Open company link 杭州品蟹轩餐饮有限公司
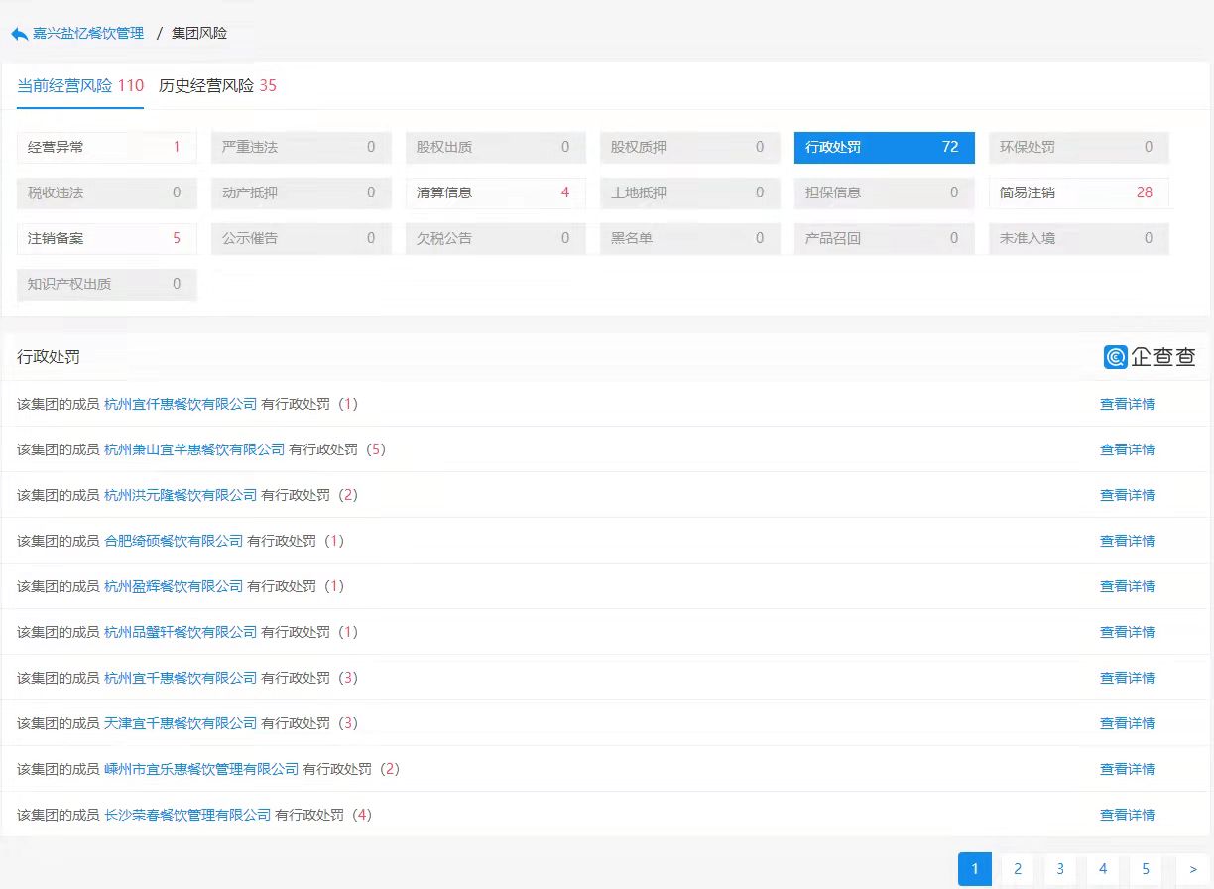Image resolution: width=1214 pixels, height=889 pixels. point(181,633)
